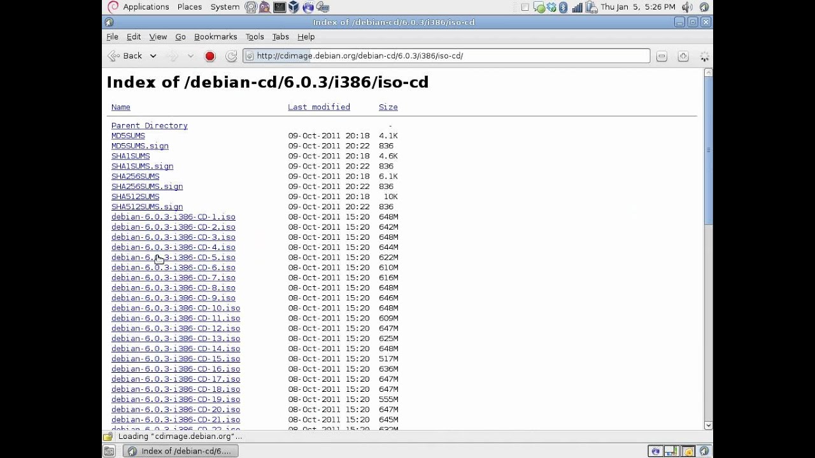Image resolution: width=815 pixels, height=458 pixels.
Task: Download debian-6.0.3-i386-CD-10.iso
Action: click(x=176, y=308)
